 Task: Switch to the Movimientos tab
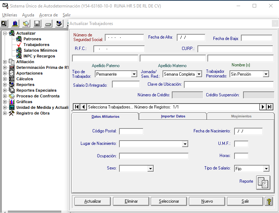[241, 116]
